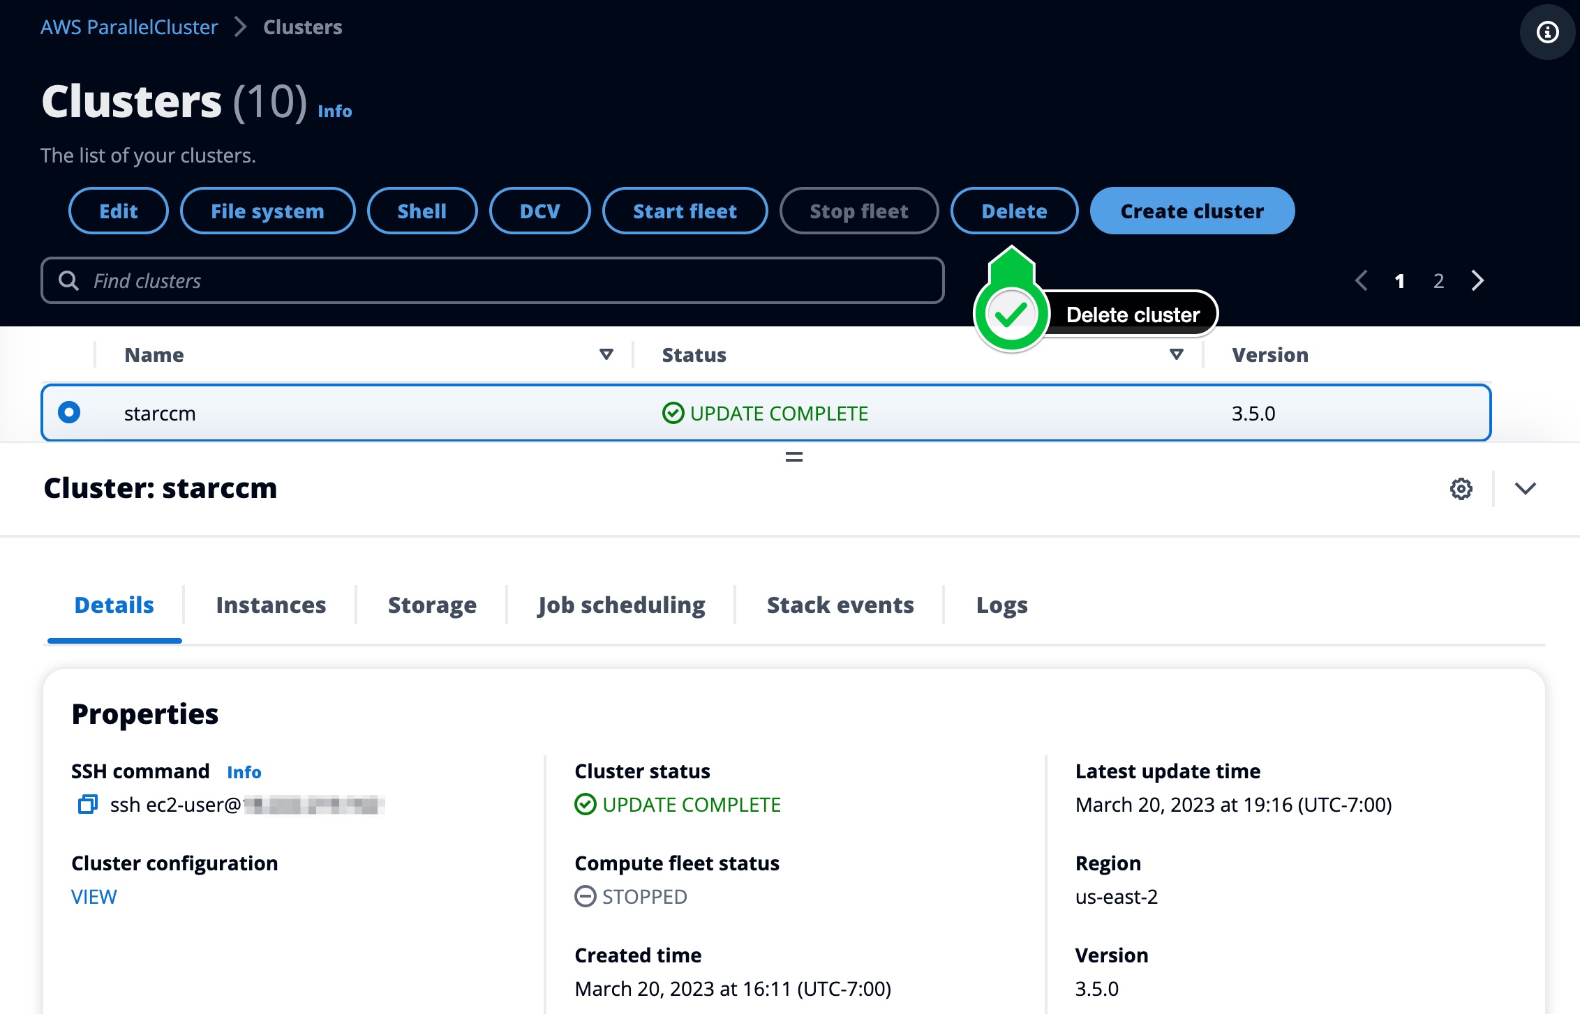This screenshot has width=1580, height=1014.
Task: Collapse the cluster details panel chevron
Action: click(x=1526, y=488)
